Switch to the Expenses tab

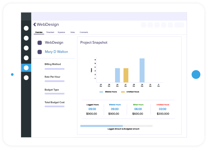(61, 32)
